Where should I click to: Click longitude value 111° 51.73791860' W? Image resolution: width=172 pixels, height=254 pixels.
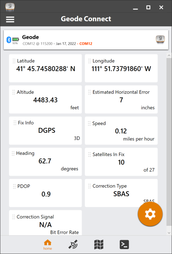pyautogui.click(x=121, y=69)
